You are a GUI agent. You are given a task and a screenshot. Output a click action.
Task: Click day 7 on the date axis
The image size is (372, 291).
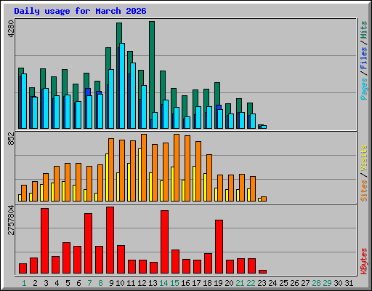click(x=89, y=283)
